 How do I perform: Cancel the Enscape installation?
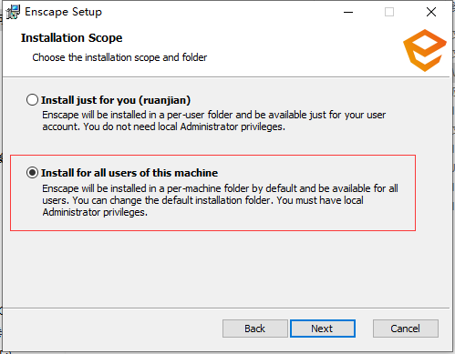406,329
